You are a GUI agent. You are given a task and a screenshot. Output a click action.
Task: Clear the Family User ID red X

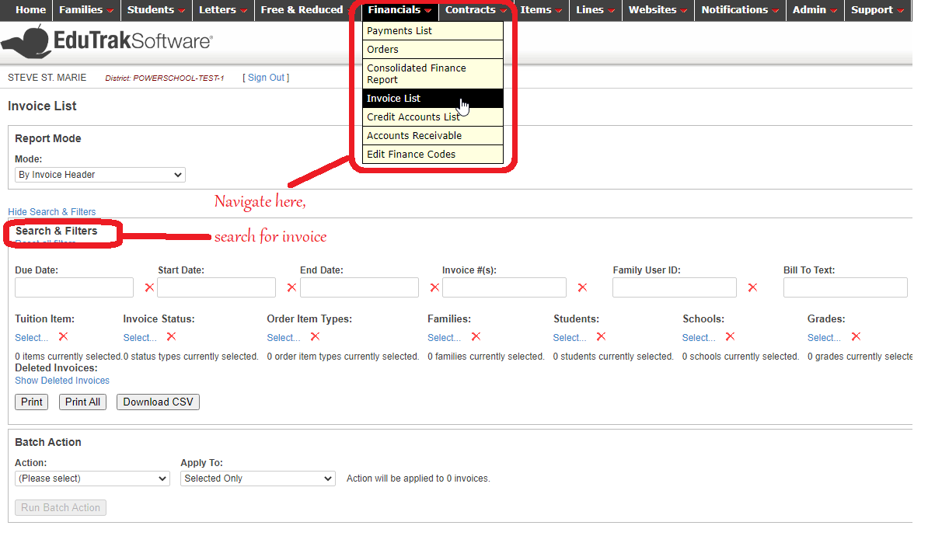point(752,287)
